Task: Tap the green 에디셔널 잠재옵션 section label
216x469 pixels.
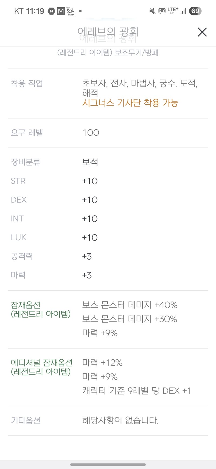Action: 42,363
